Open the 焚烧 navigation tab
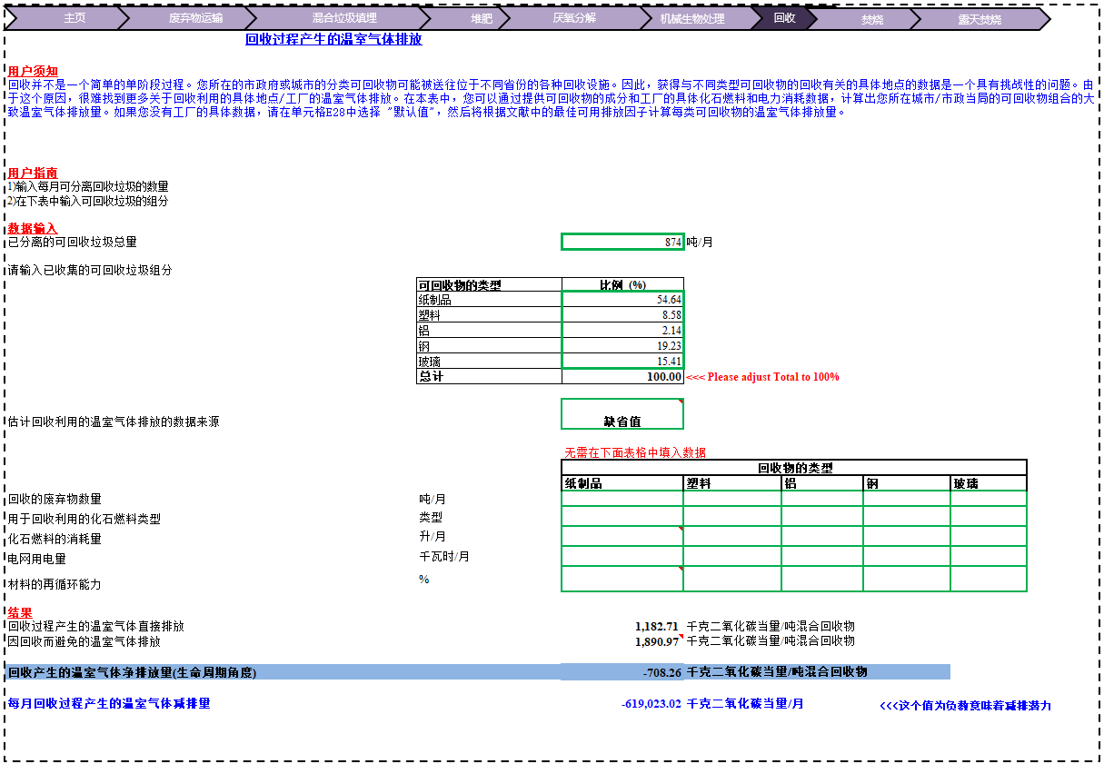Viewport: 1104px width, 764px height. click(872, 19)
